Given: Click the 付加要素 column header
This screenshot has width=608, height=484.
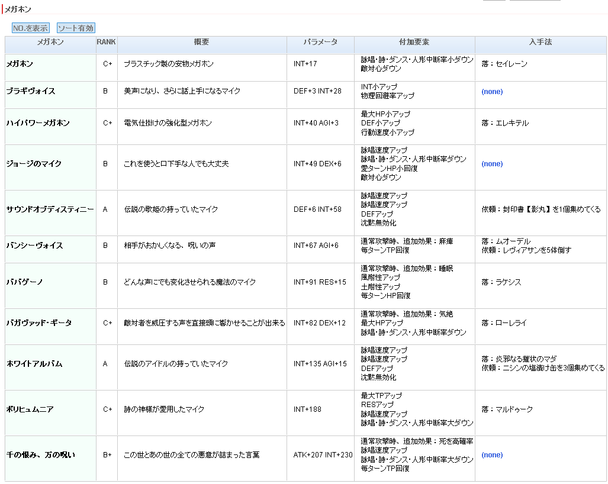Looking at the screenshot, I should point(414,43).
